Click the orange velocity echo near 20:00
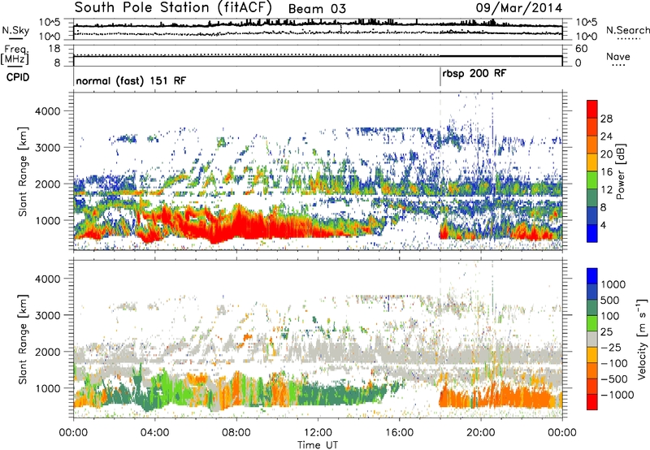This screenshot has height=450, width=650. coord(497,398)
